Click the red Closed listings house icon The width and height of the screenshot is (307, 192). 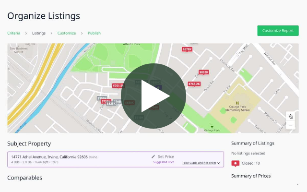point(236,163)
